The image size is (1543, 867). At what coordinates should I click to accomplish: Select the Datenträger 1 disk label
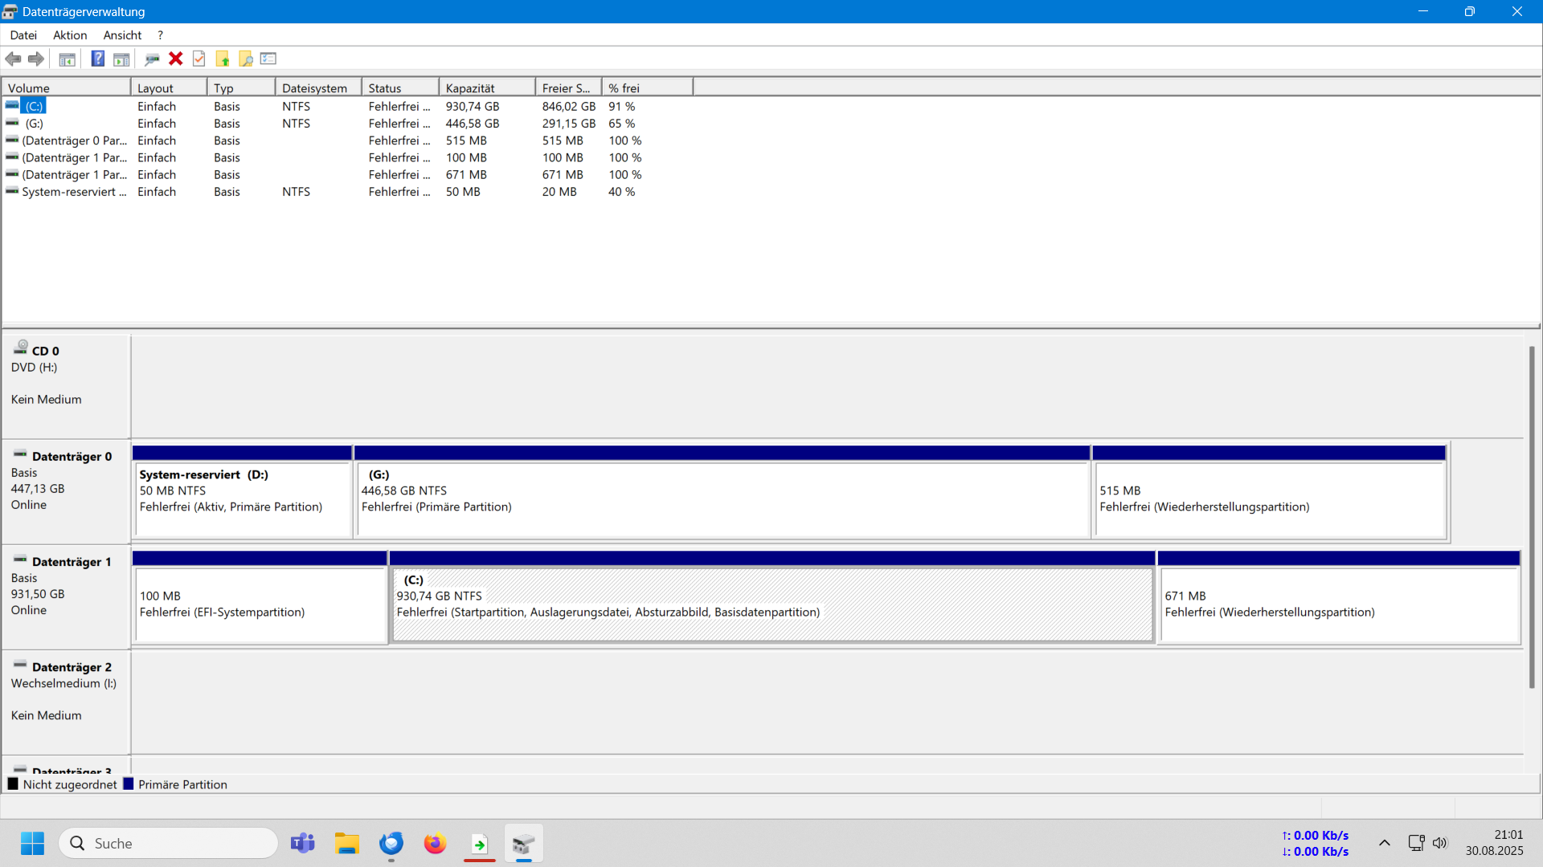coord(66,596)
